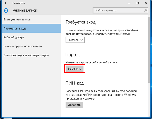Minimize the Параметры window
152x119 pixels.
pos(129,3)
